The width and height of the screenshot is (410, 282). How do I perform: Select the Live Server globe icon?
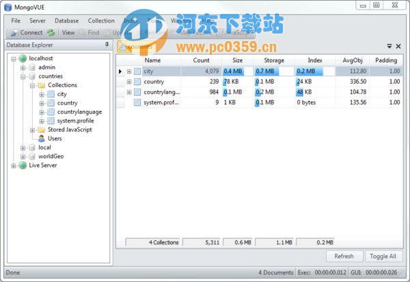click(x=23, y=165)
